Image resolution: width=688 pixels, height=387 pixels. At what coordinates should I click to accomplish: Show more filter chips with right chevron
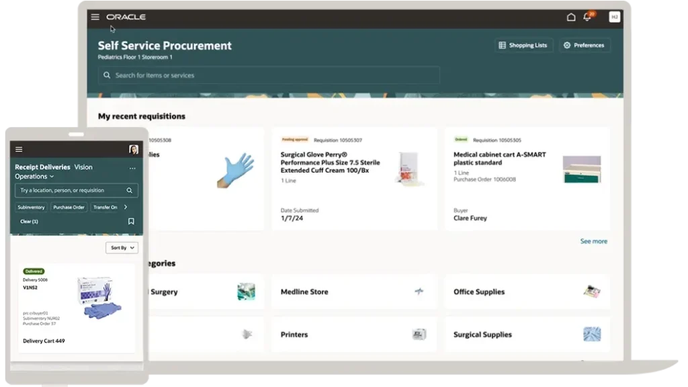coord(126,207)
